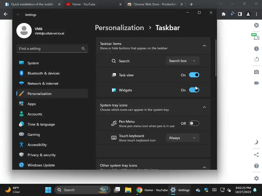Viewport: 262px width, 196px height.
Task: Collapse the System tray icons section
Action: (204, 107)
